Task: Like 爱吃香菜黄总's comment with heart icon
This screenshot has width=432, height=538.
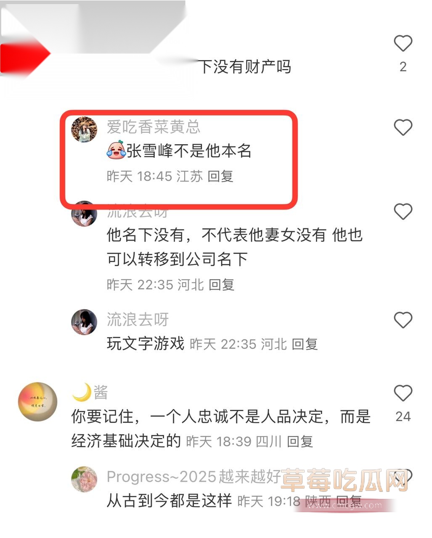Action: pyautogui.click(x=403, y=127)
